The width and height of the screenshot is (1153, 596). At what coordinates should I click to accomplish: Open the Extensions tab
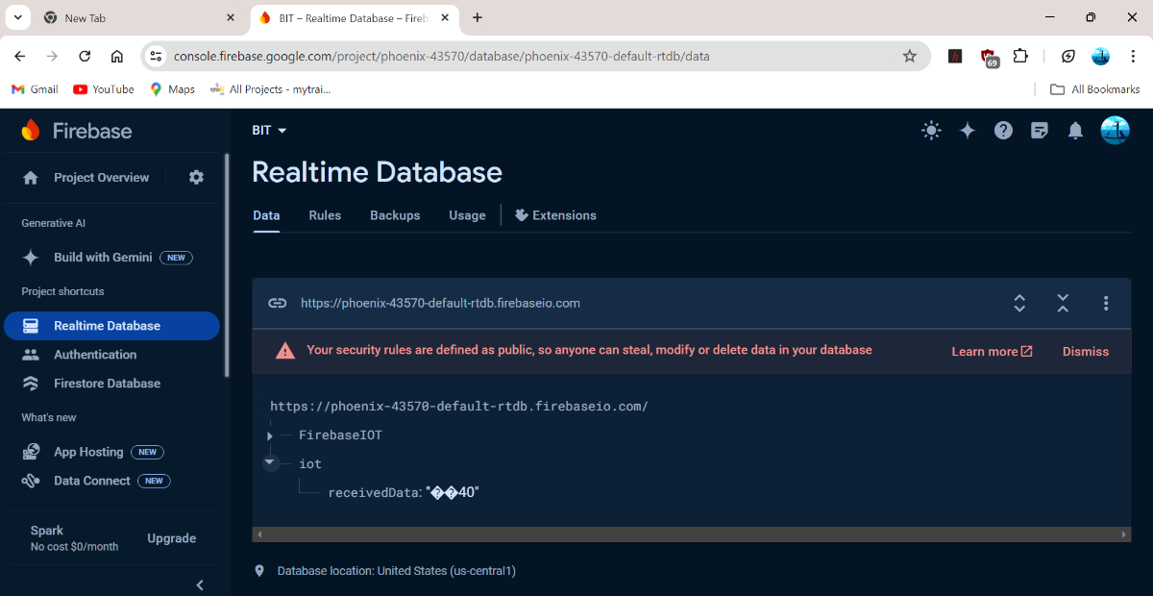pos(555,215)
